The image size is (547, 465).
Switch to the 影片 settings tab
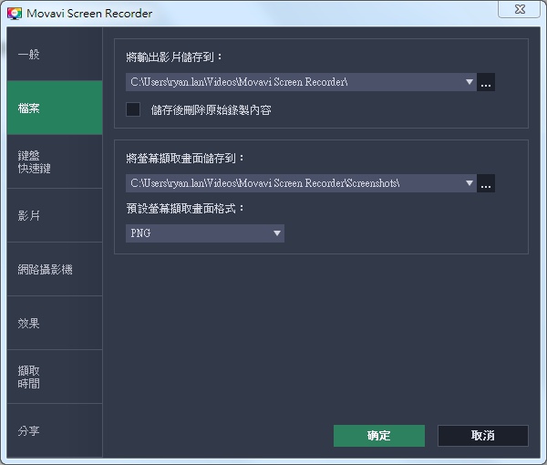(55, 215)
